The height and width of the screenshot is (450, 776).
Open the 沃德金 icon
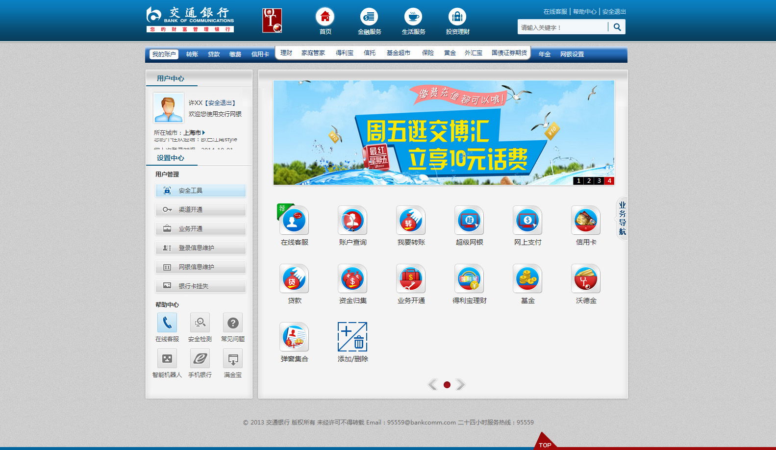pos(586,278)
